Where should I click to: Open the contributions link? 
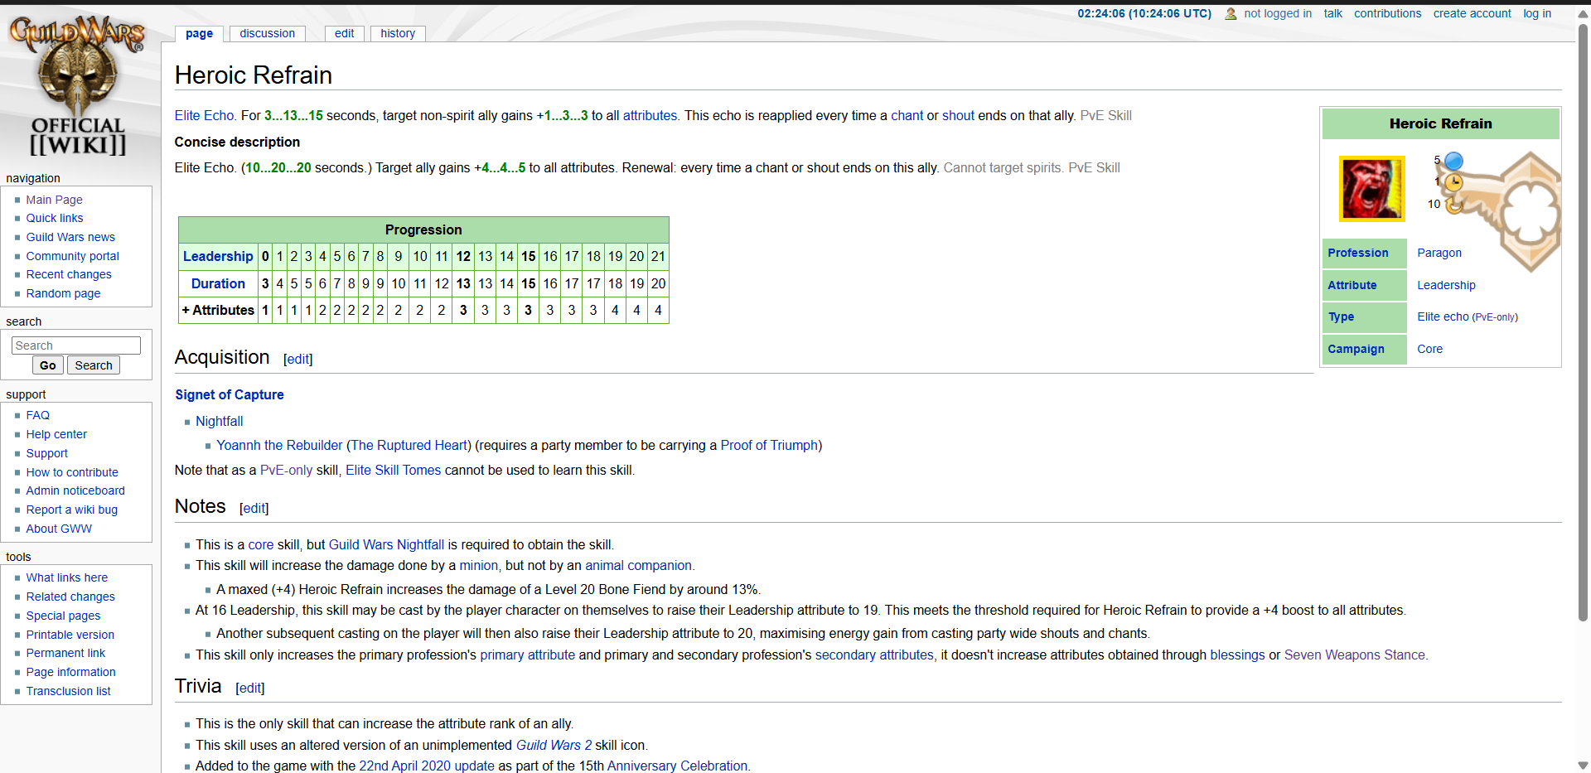(x=1387, y=13)
